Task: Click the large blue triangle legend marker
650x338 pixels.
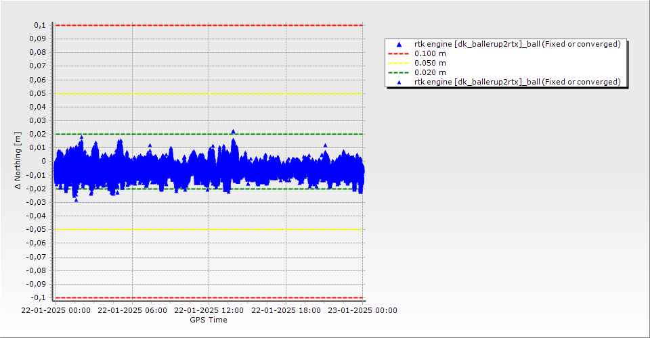Action: pos(399,44)
